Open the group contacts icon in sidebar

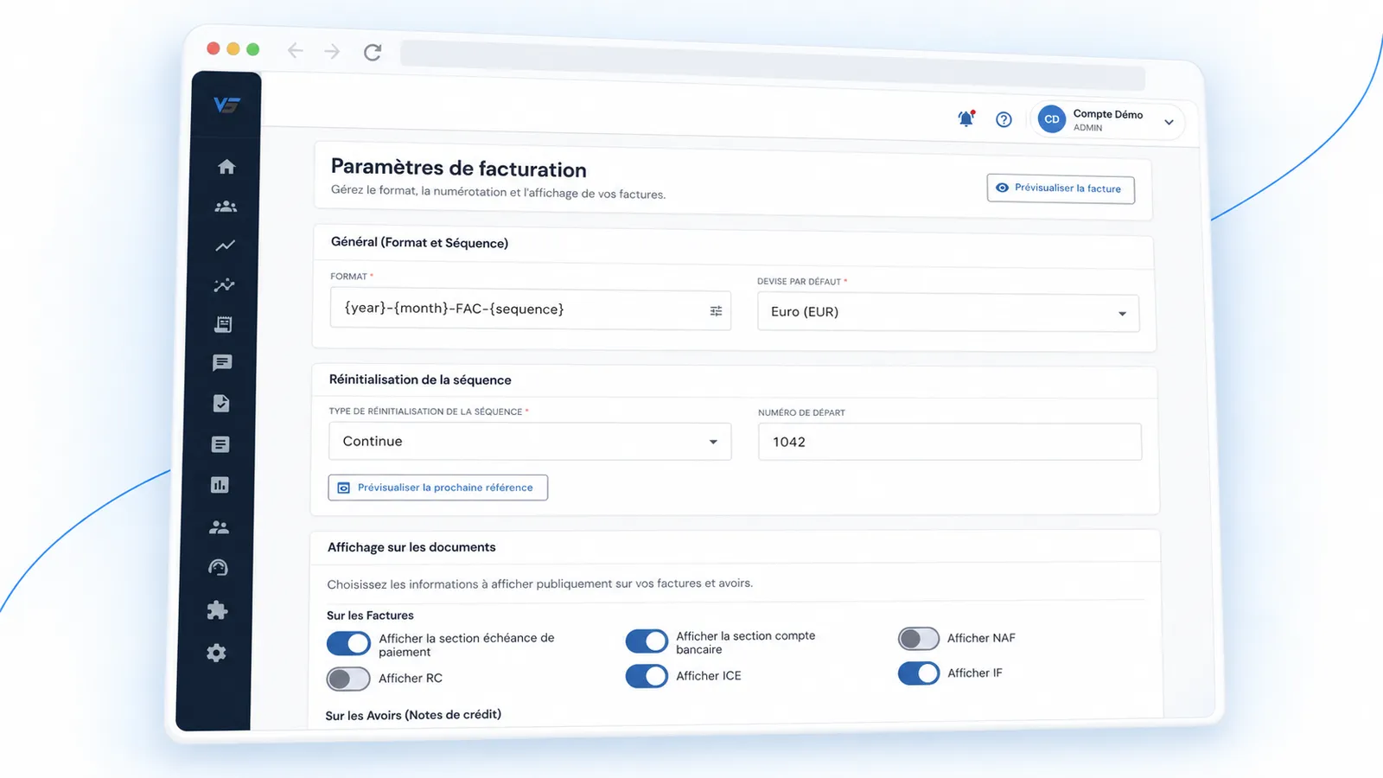click(x=226, y=207)
